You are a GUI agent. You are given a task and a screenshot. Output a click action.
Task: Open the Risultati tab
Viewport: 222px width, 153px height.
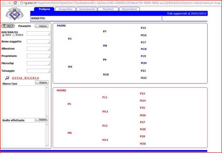(x=108, y=9)
